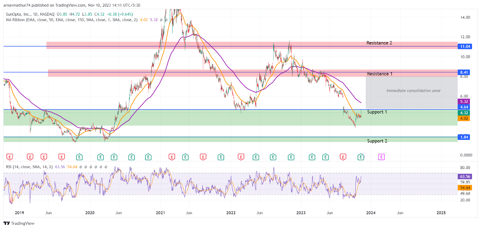
Task: Click the high value H4.72 in the legend
Action: (75, 14)
